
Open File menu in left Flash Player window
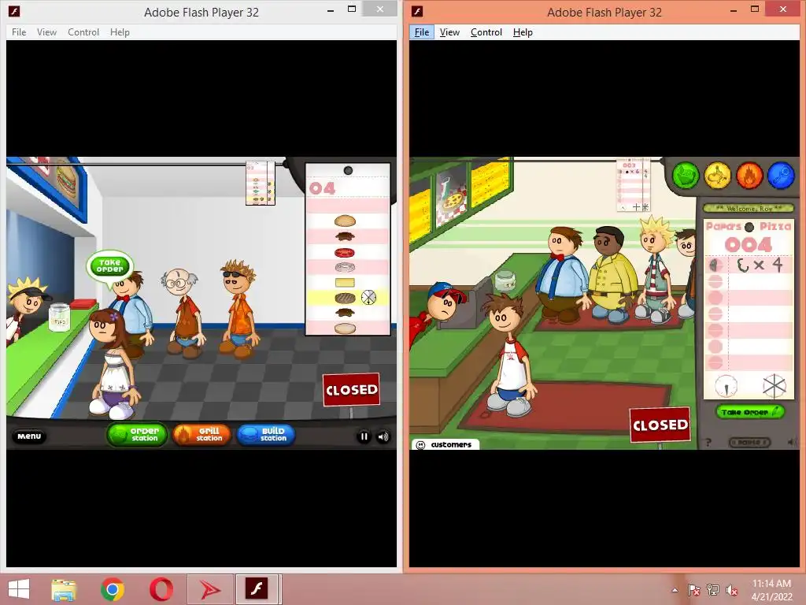click(19, 32)
